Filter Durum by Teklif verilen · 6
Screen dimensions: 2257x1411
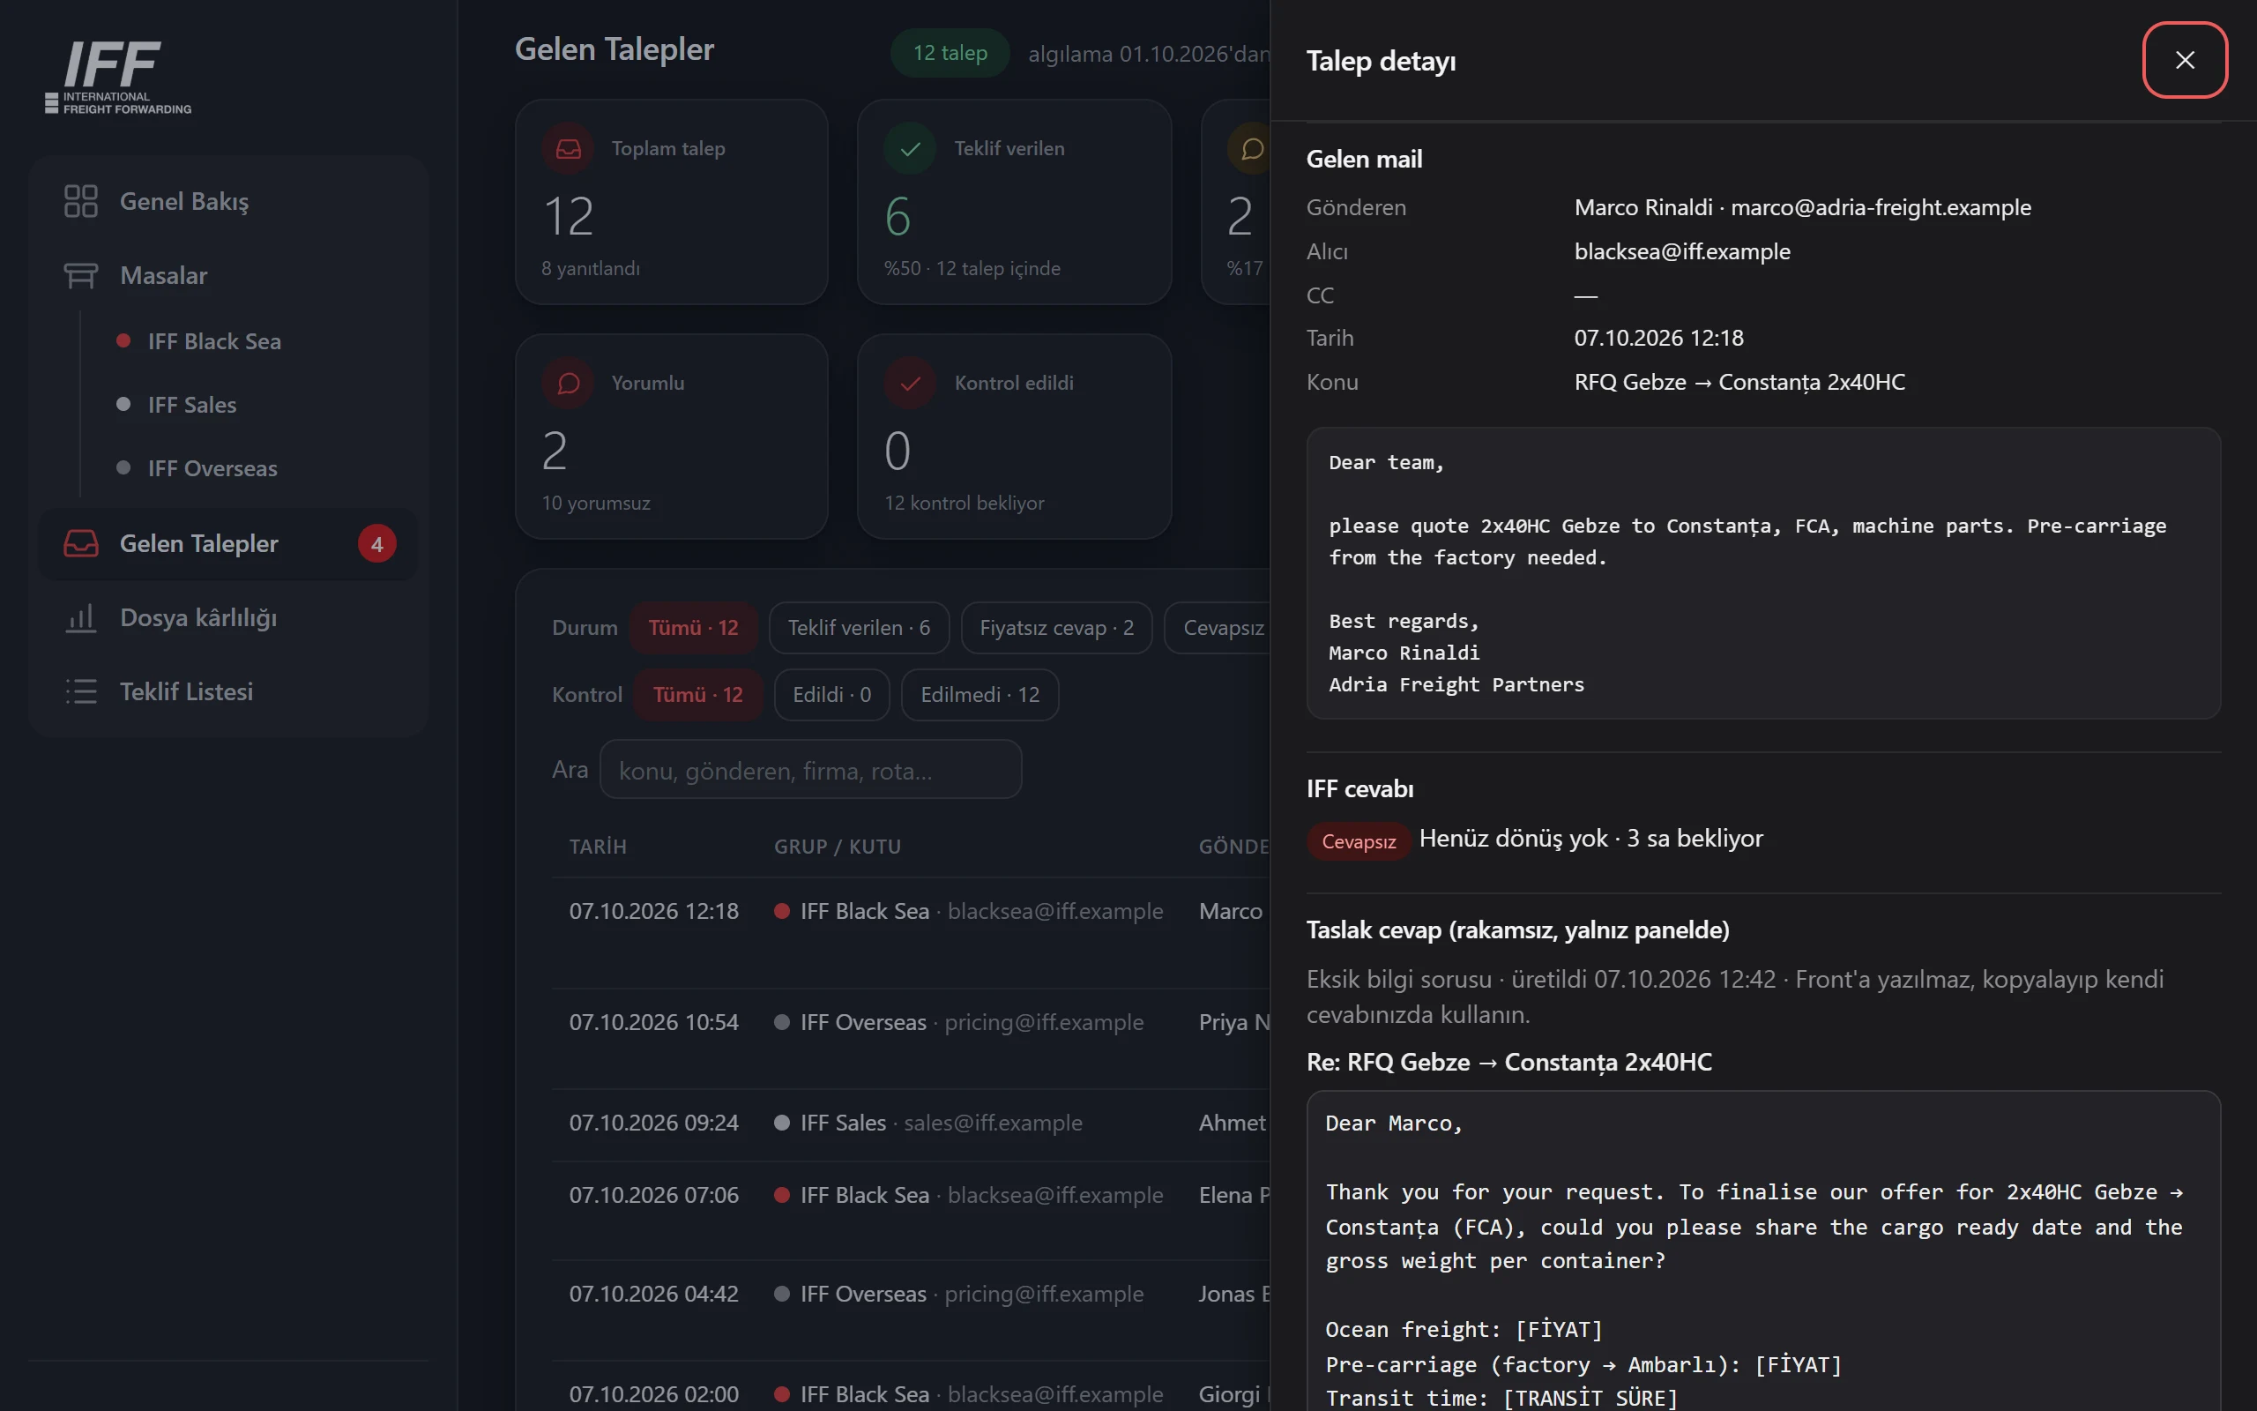[x=859, y=627]
